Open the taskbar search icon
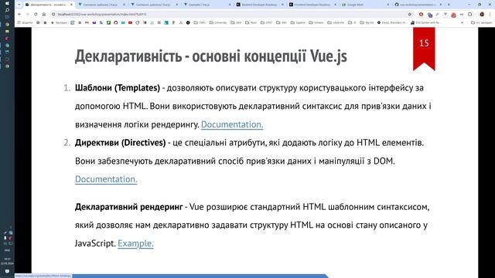The width and height of the screenshot is (495, 278). pyautogui.click(x=7, y=10)
